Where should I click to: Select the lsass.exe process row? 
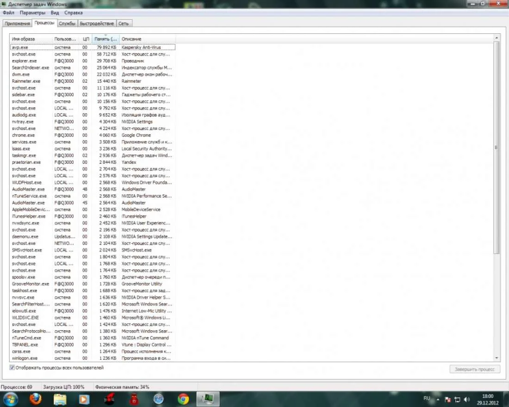pos(93,148)
